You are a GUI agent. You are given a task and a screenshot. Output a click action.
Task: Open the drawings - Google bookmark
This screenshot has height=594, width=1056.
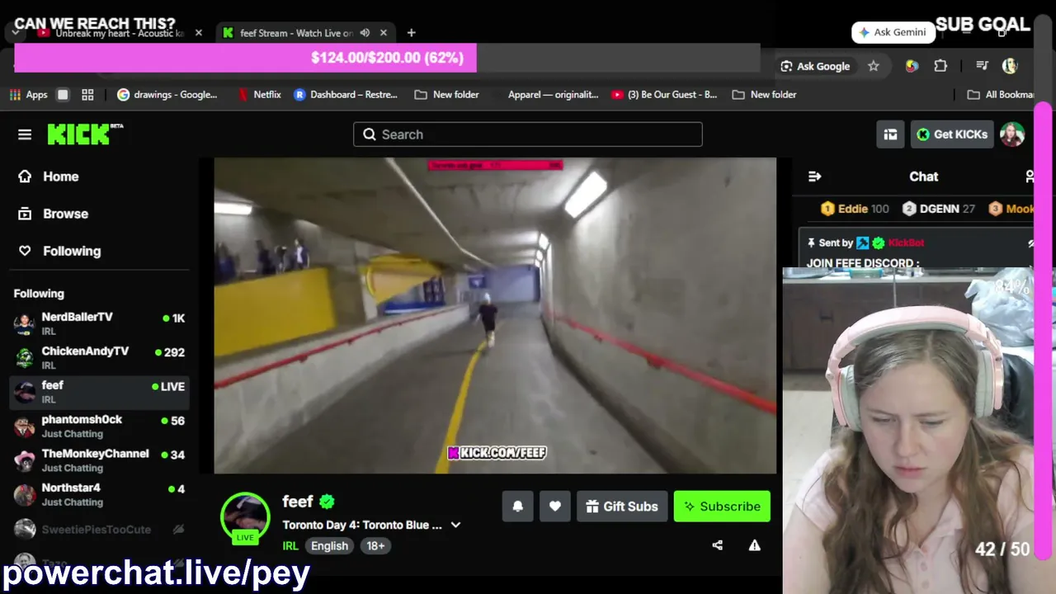[x=167, y=95]
